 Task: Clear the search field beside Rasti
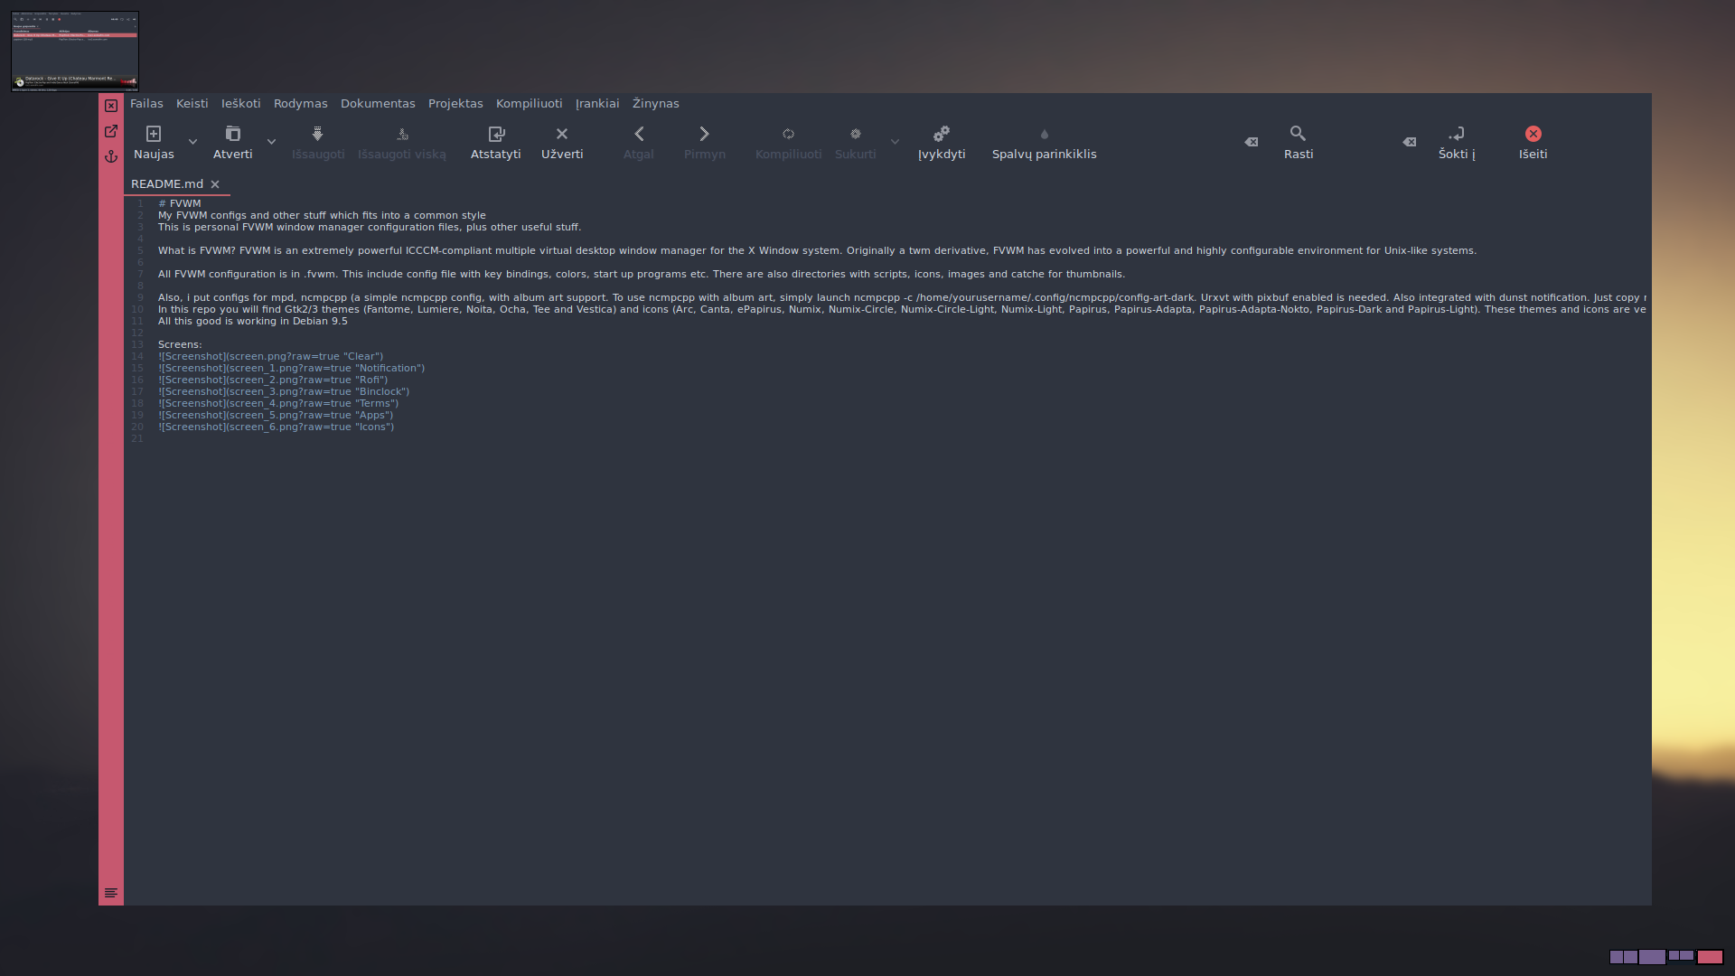[x=1251, y=142]
